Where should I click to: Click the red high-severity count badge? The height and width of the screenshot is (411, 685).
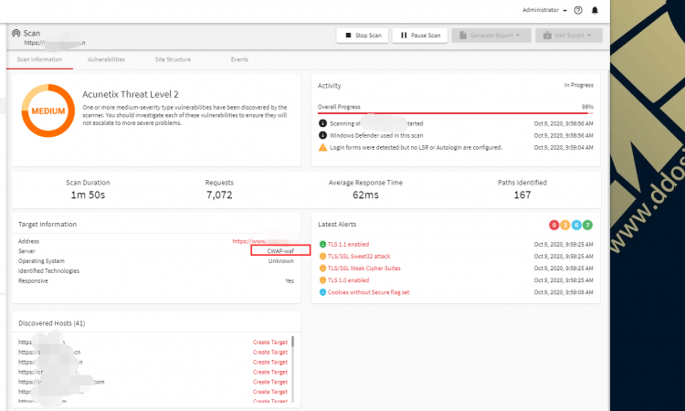click(x=553, y=225)
